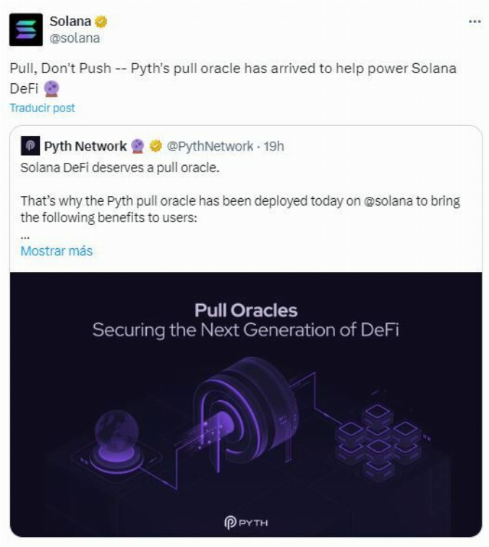Viewport: 489px width, 547px height.
Task: Open the Pull Oracles headline in image
Action: [246, 311]
